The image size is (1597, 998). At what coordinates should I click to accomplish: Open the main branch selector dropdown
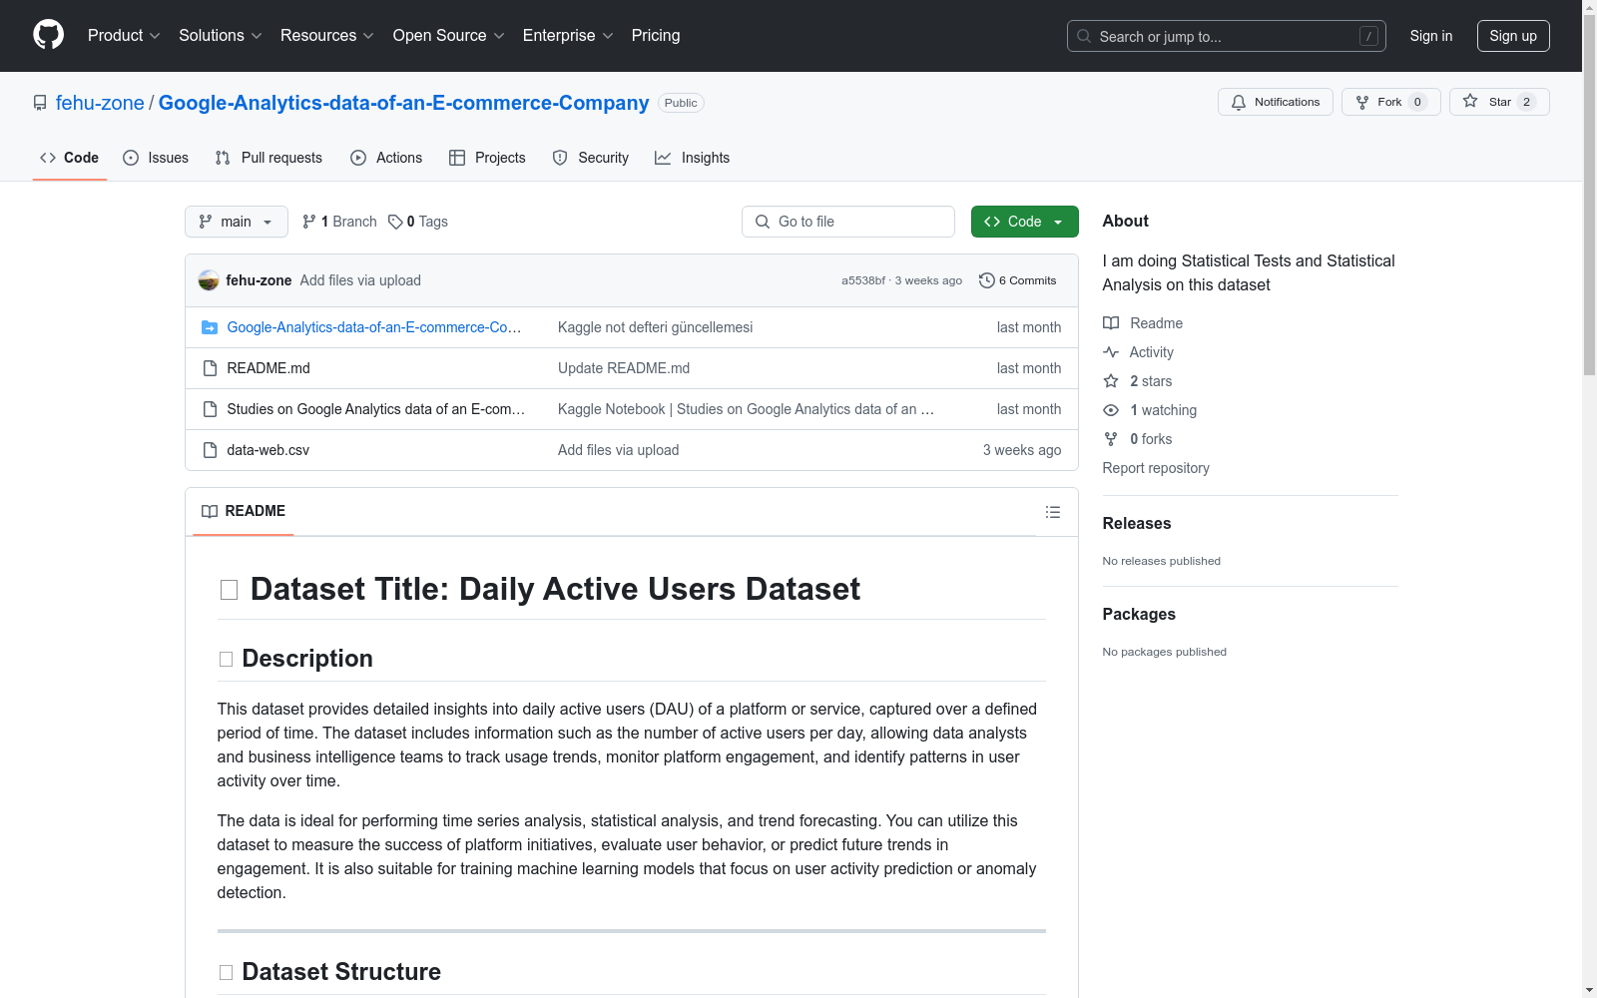point(237,222)
